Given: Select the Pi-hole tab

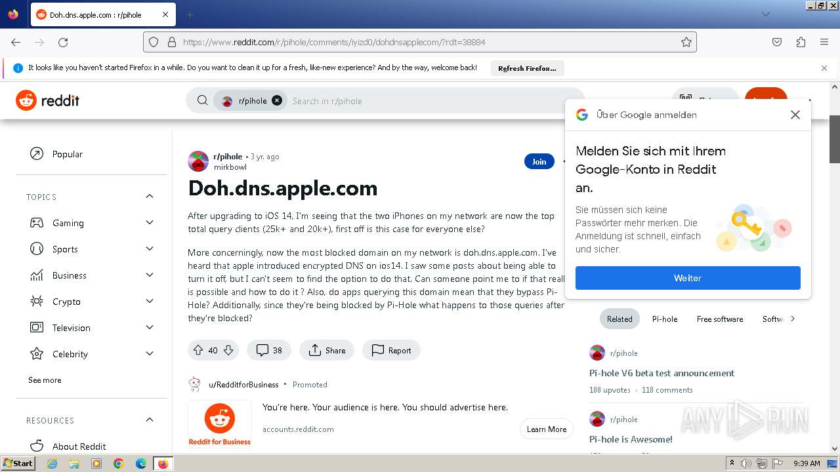Looking at the screenshot, I should (x=665, y=319).
